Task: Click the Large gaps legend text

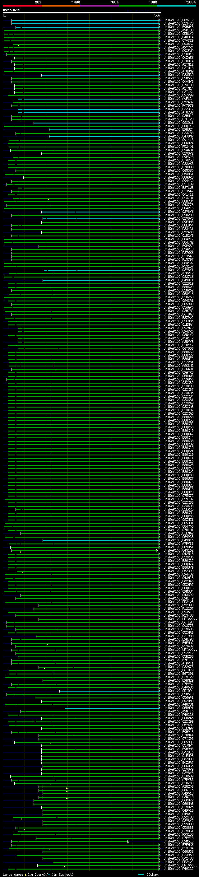Action: click(x=38, y=874)
